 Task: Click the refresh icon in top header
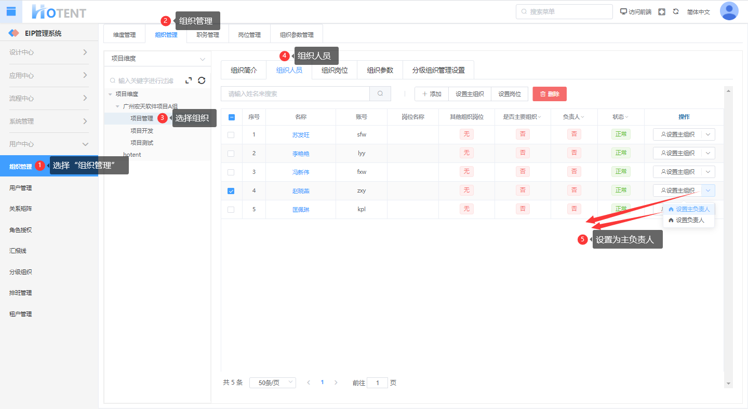tap(676, 11)
